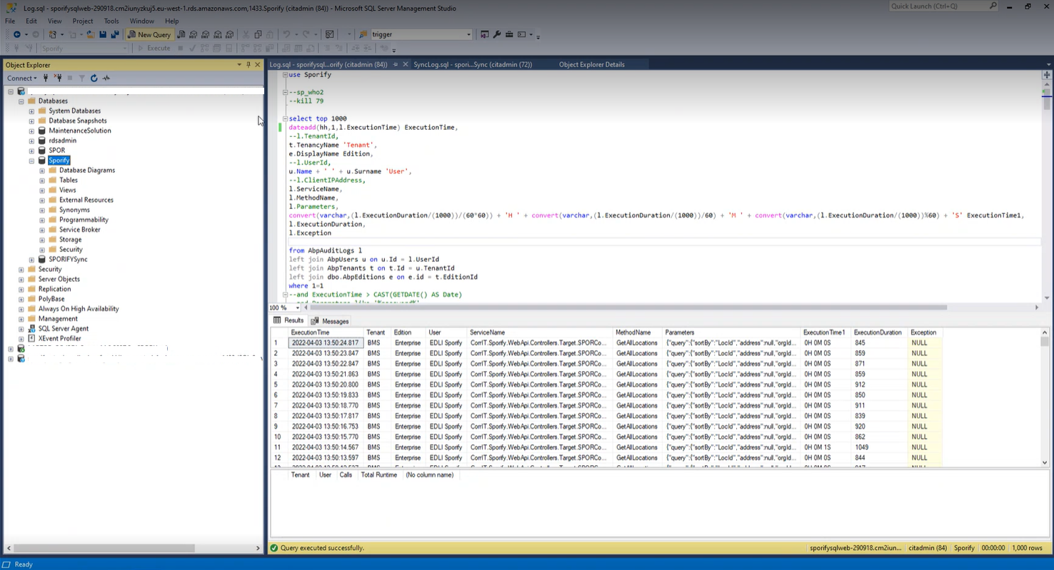
Task: Click the Disconnect icon in Object Explorer
Action: pyautogui.click(x=59, y=78)
